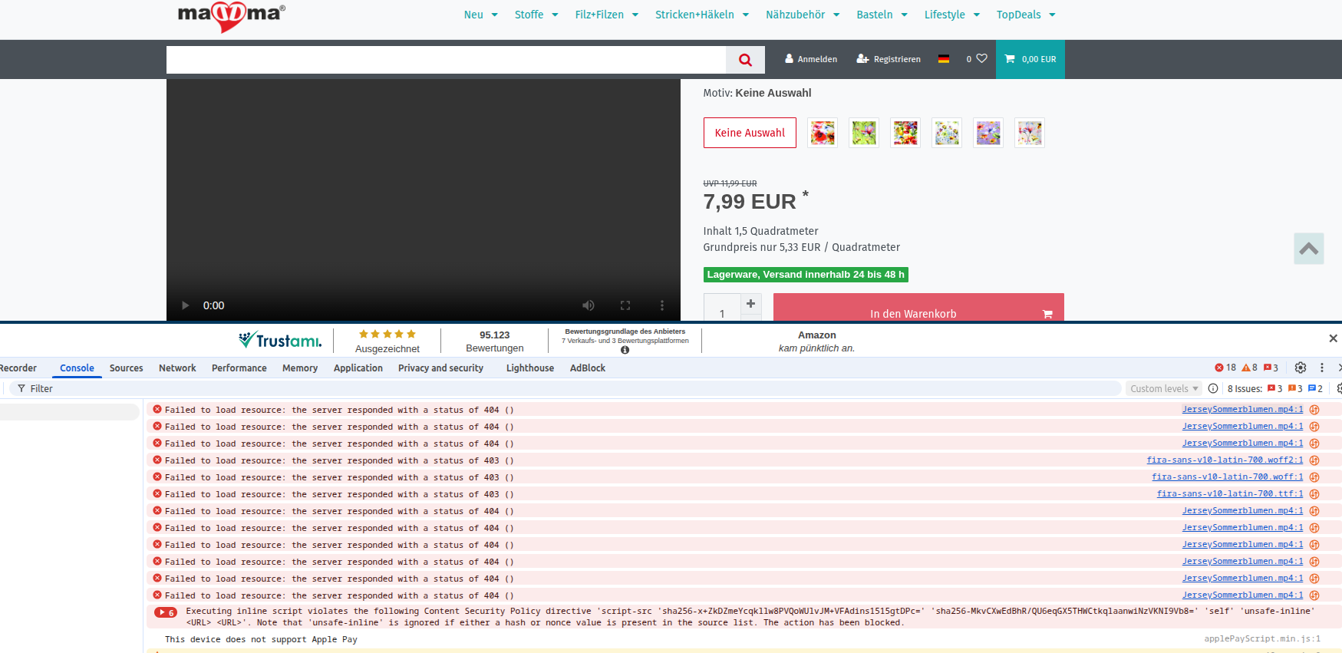
Task: Open DevTools settings gear icon
Action: point(1301,368)
